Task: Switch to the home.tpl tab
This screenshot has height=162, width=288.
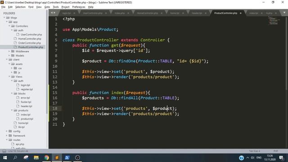Action: (175, 13)
